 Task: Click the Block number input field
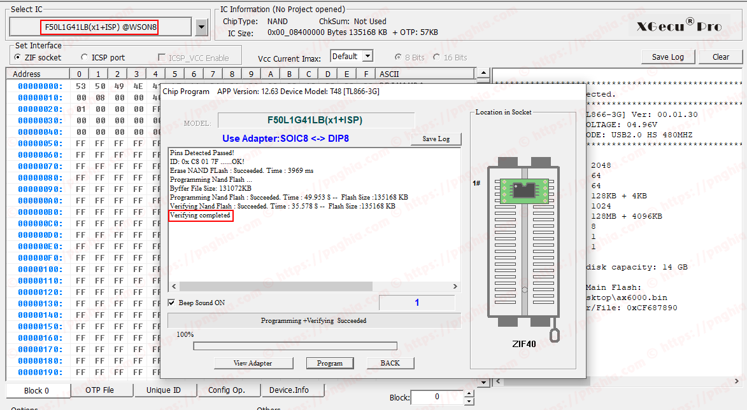tap(437, 397)
